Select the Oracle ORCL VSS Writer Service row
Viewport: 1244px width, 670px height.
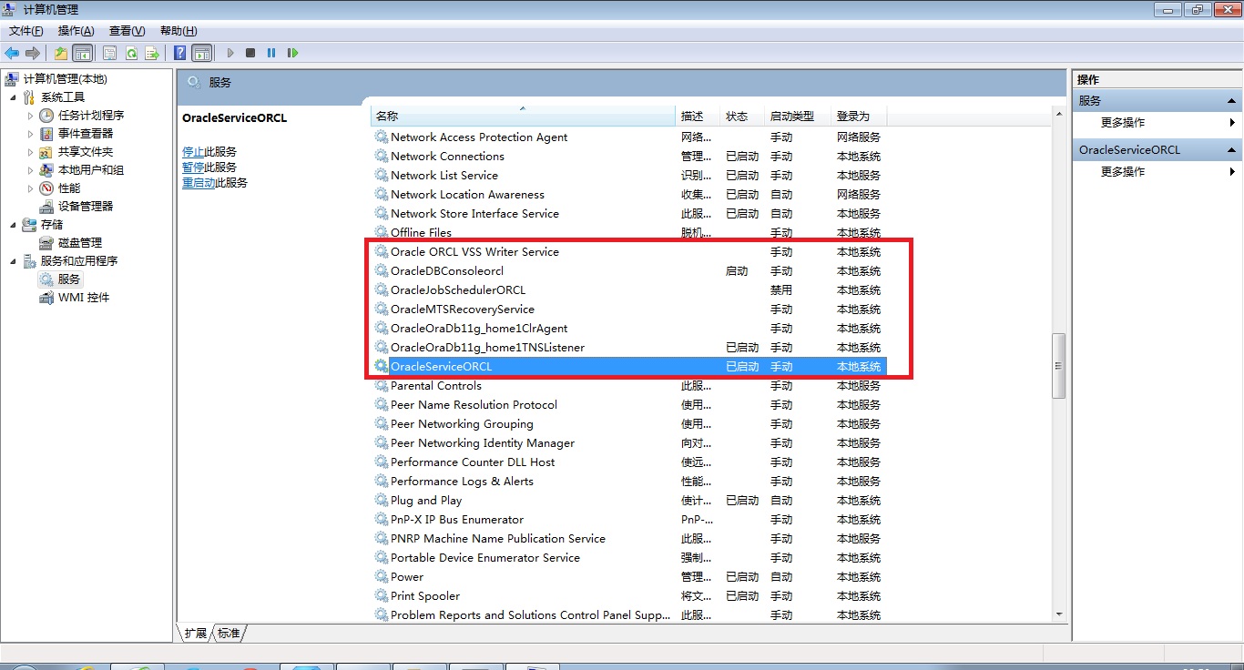pos(628,251)
